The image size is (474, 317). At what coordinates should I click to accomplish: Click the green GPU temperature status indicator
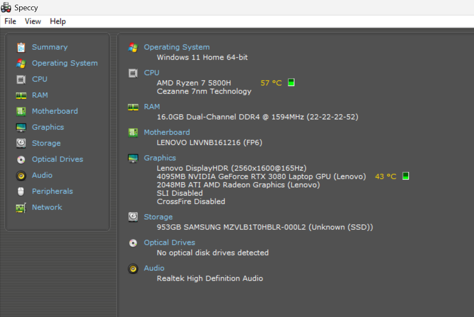(x=405, y=176)
